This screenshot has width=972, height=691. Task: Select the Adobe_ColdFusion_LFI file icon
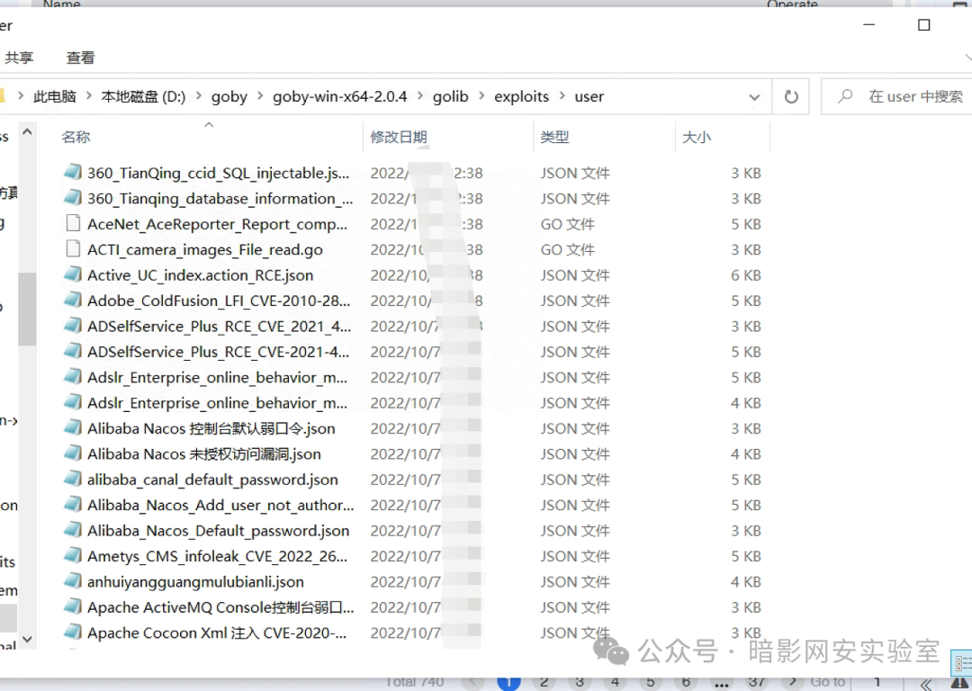click(x=73, y=300)
